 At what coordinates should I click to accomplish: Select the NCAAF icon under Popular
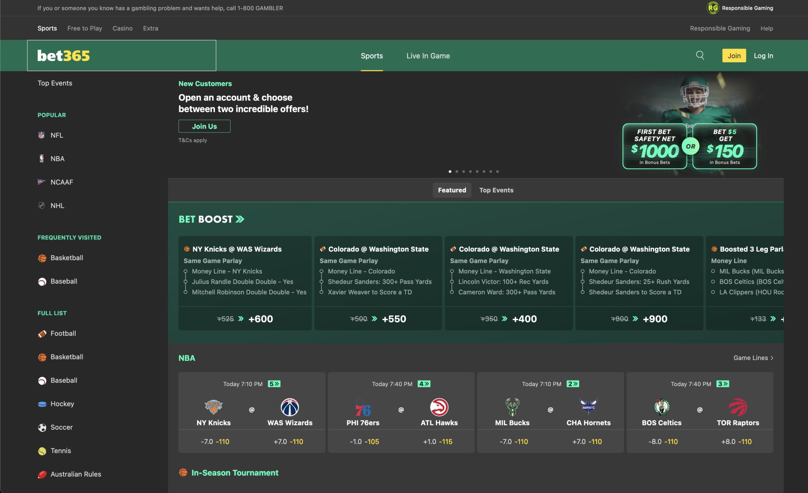point(41,182)
